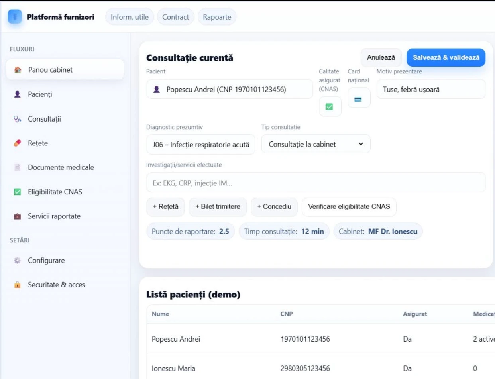Open the Tip consultație dropdown
The height and width of the screenshot is (379, 495).
[315, 143]
